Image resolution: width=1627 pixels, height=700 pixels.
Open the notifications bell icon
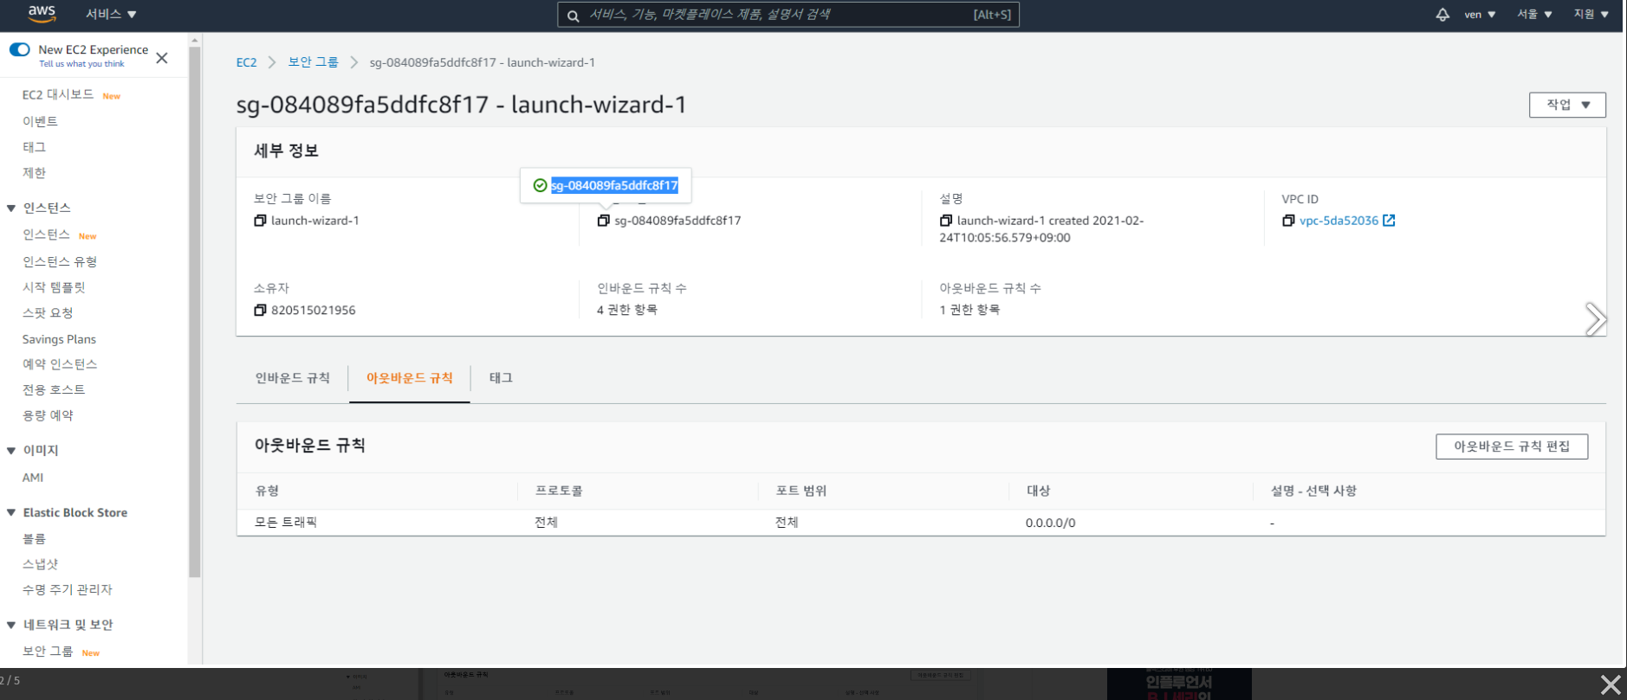(x=1442, y=15)
